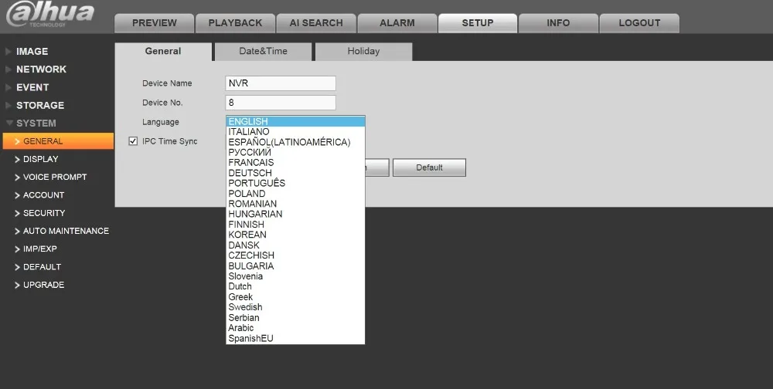
Task: Expand the EVENT section
Action: tap(32, 88)
